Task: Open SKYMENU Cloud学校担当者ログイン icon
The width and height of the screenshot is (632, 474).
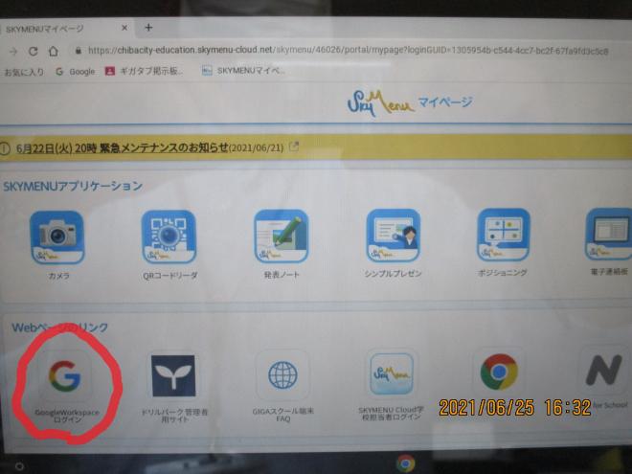Action: pyautogui.click(x=392, y=373)
